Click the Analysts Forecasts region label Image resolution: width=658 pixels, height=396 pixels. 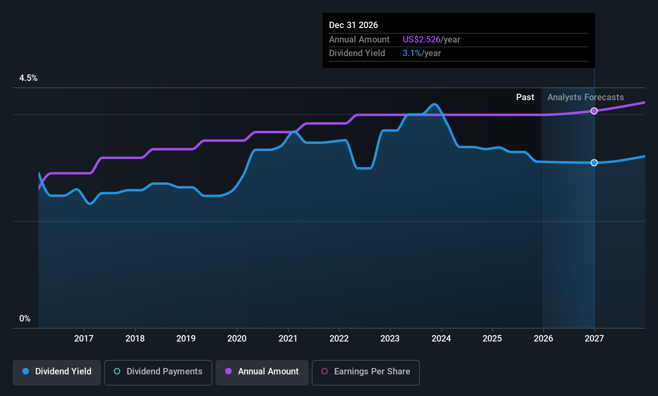(585, 97)
